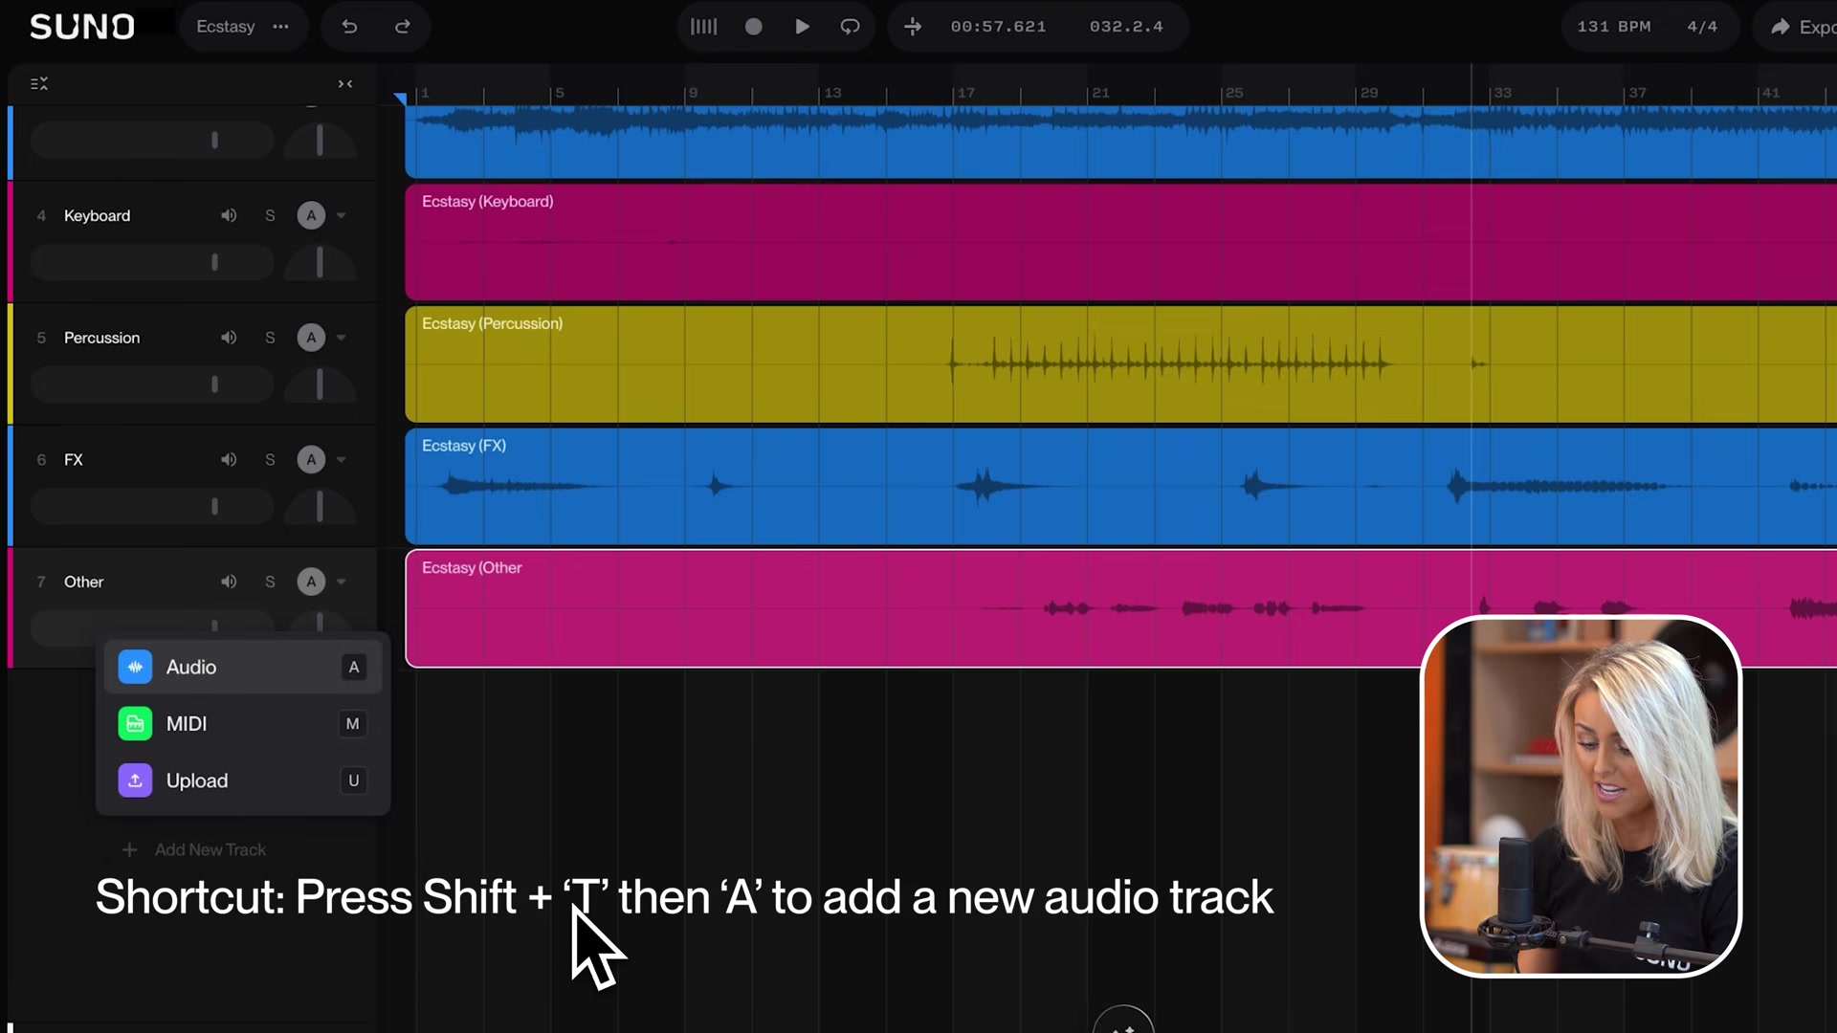Adjust the Percussion track pan knob
The width and height of the screenshot is (1837, 1033).
(x=320, y=385)
